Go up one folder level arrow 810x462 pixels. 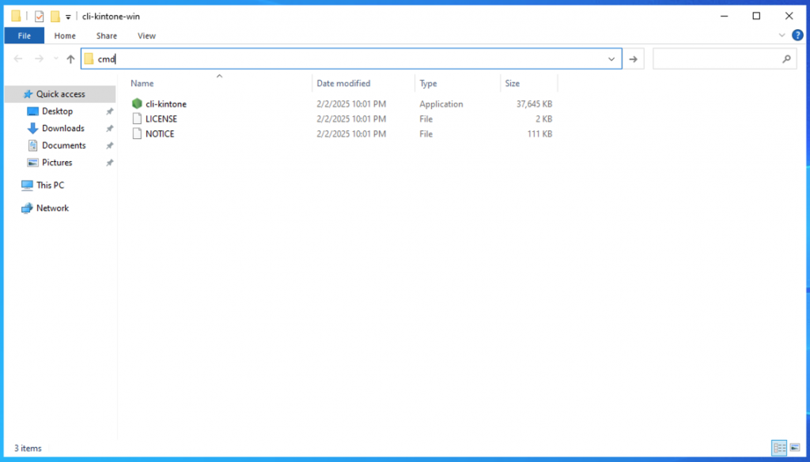click(x=70, y=59)
